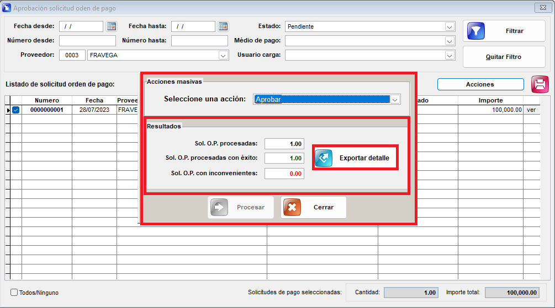
Task: Click the Fecha desde date field
Action: coord(81,26)
